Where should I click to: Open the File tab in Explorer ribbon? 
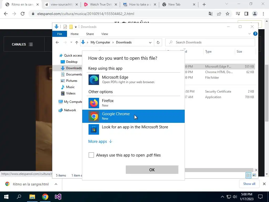[60, 34]
